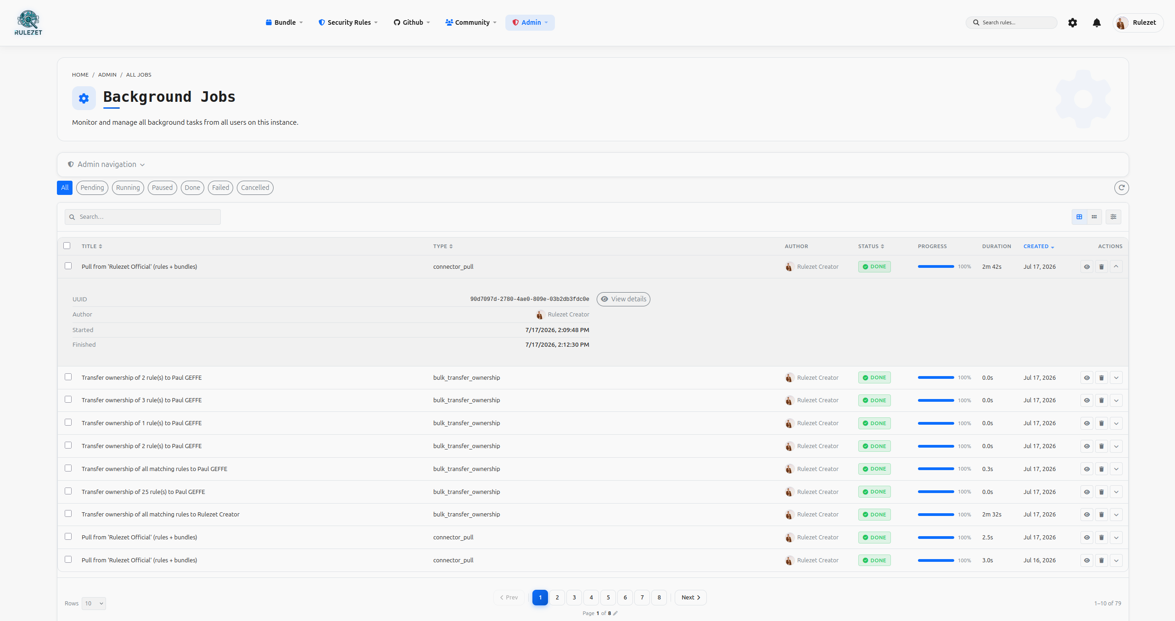Viewport: 1175px width, 621px height.
Task: Delete 'Transfer ownership of 1 rule(s)' job
Action: (x=1101, y=423)
